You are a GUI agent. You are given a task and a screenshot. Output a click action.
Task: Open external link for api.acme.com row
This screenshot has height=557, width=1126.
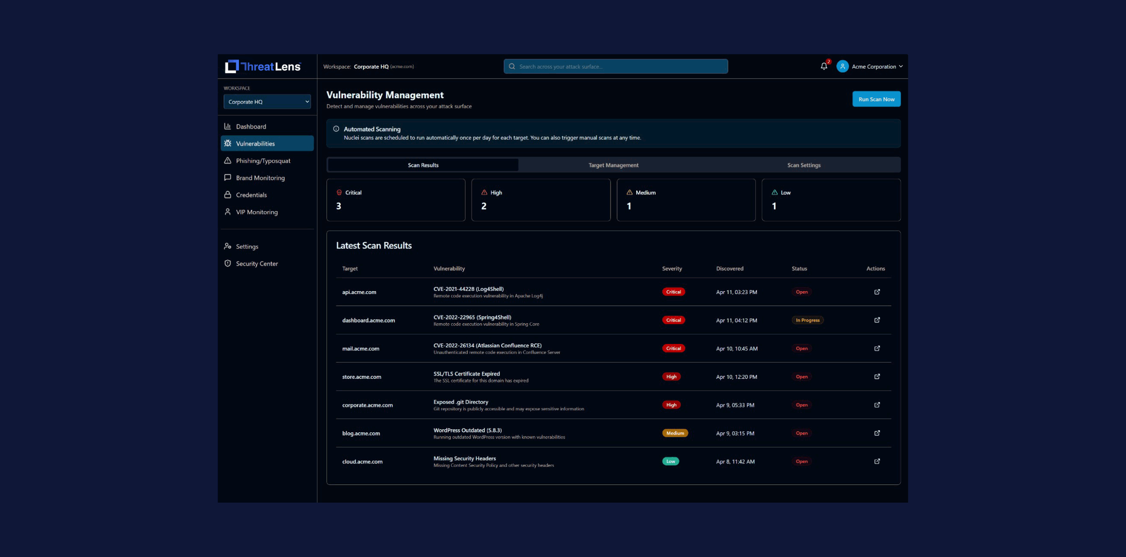point(877,292)
